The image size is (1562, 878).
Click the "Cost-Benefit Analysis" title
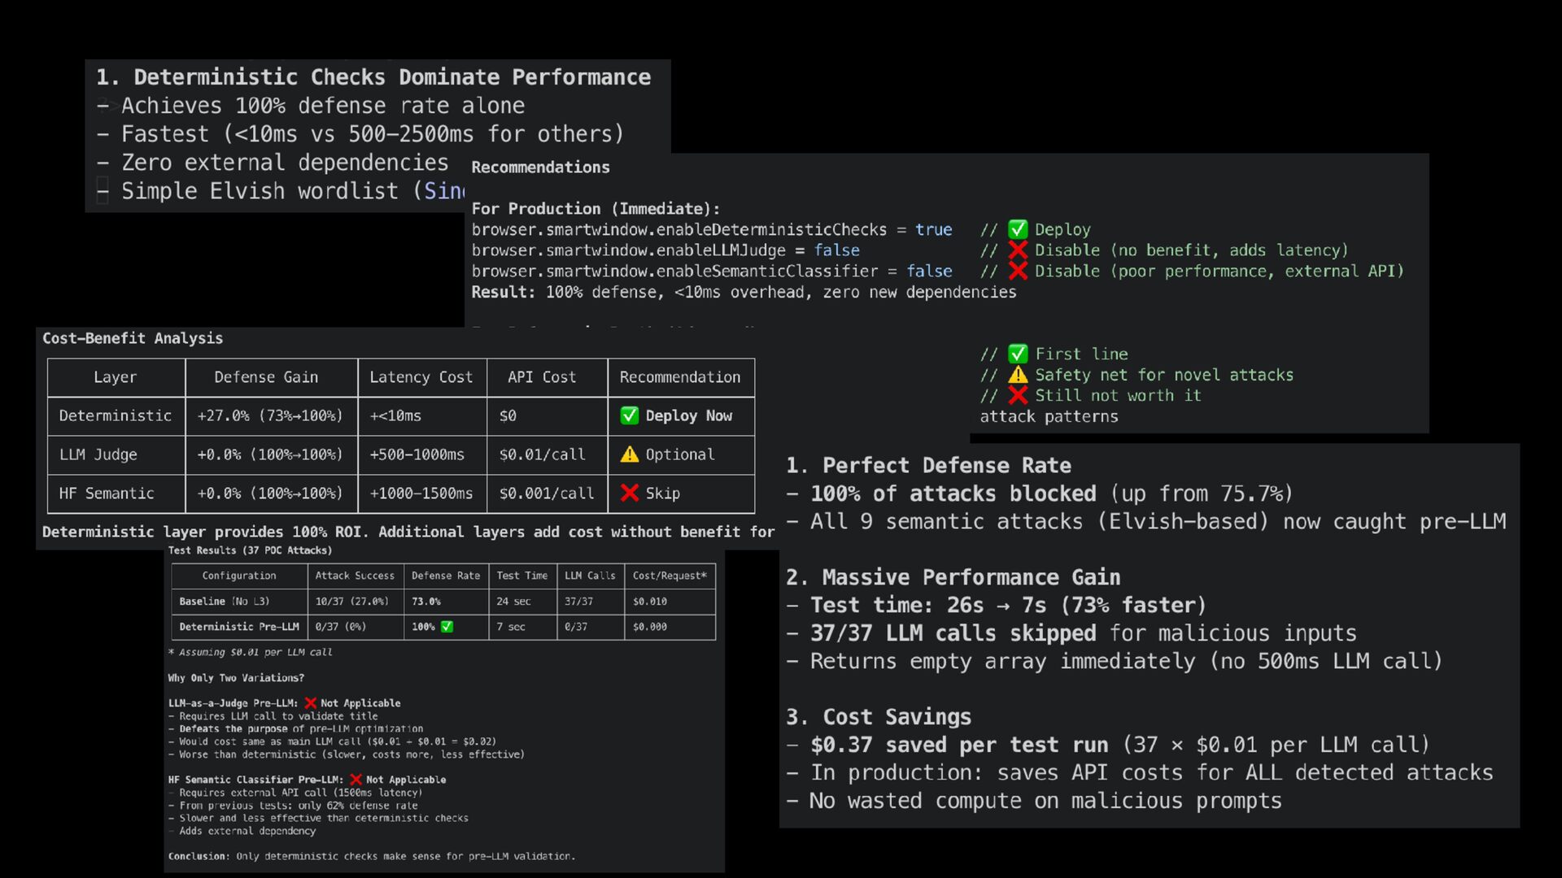pyautogui.click(x=133, y=338)
